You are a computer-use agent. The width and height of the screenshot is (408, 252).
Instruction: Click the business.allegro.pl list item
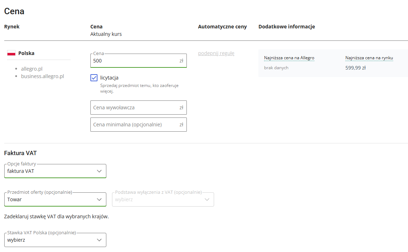tap(43, 76)
